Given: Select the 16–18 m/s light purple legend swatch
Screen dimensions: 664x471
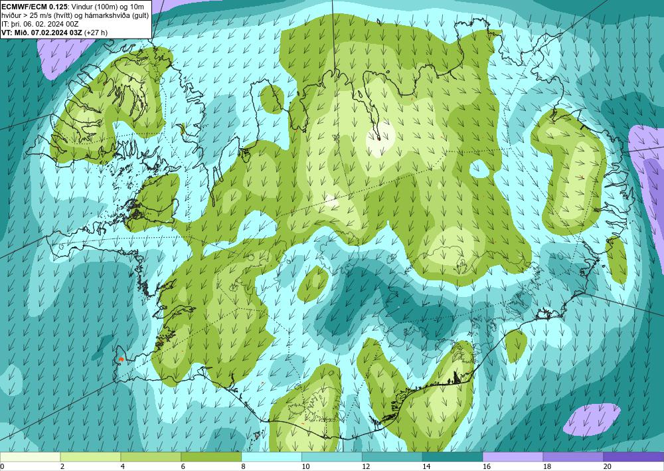Looking at the screenshot, I should click(x=513, y=457).
